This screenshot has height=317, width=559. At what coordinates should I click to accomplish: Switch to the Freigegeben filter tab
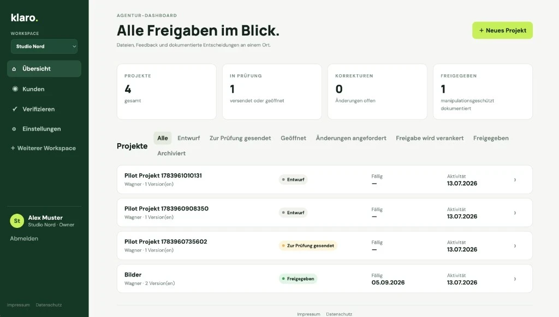[491, 138]
